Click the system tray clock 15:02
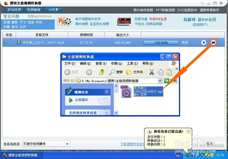This screenshot has height=159, width=228. point(220,155)
